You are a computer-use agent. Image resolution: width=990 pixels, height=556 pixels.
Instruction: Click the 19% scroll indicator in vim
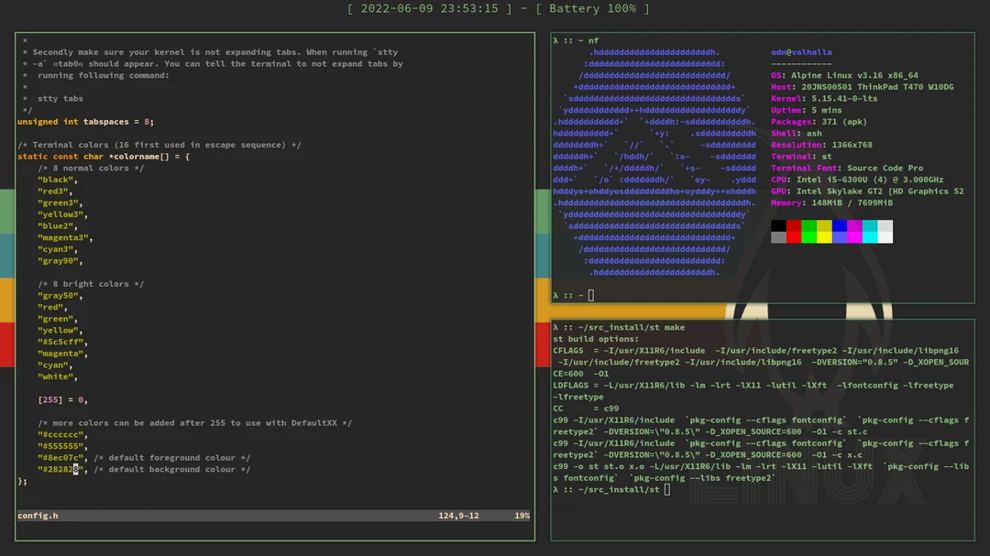[522, 515]
